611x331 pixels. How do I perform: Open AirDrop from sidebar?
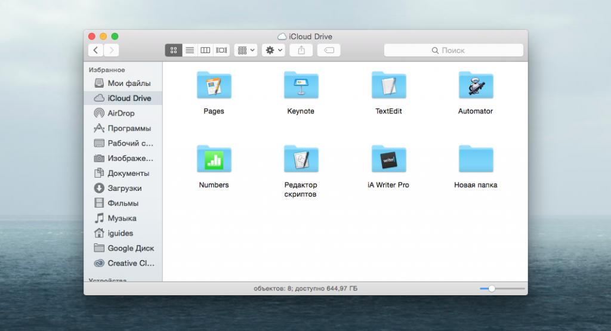coord(123,113)
